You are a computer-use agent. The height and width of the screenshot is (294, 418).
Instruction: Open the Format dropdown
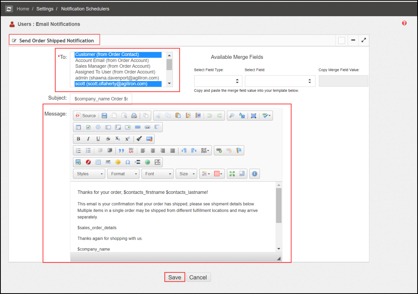click(x=123, y=174)
